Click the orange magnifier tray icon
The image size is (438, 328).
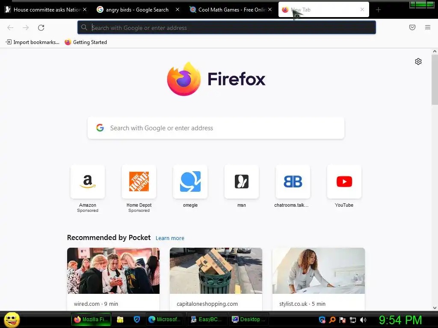coord(332,319)
